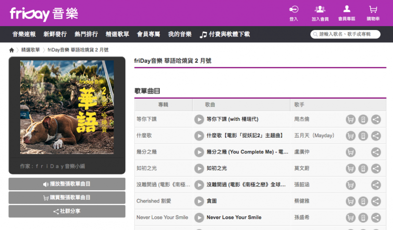The width and height of the screenshot is (393, 230).
Task: Play Never Lose Your Smile track
Action: [199, 217]
